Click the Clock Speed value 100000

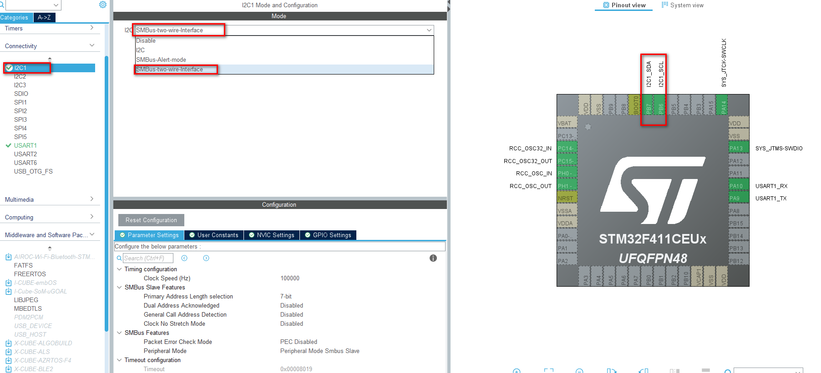[290, 278]
